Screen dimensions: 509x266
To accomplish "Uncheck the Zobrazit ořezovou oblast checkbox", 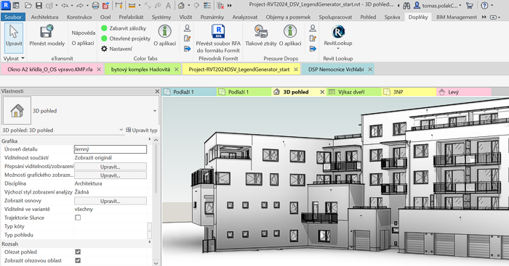I will (x=78, y=260).
